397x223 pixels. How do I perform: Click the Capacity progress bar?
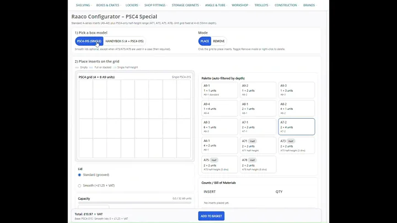coord(135,203)
